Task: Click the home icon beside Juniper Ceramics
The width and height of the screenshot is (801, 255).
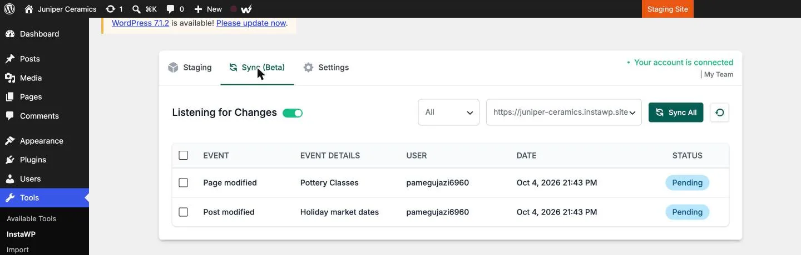Action: tap(29, 9)
